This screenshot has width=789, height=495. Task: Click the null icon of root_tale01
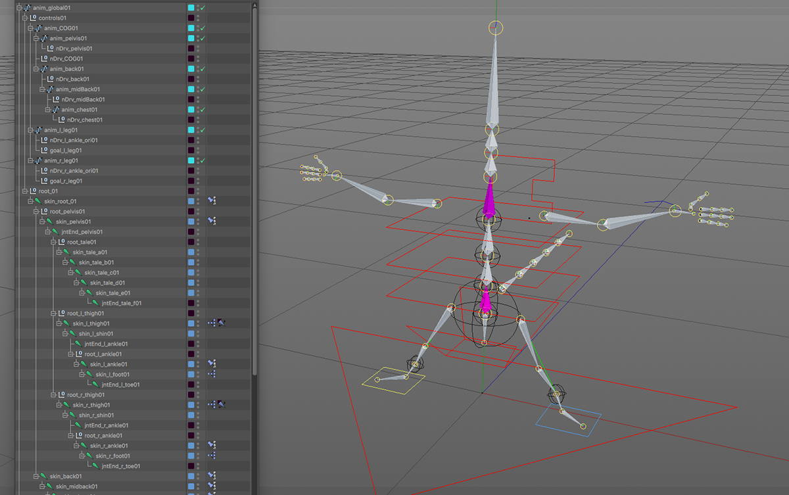point(62,242)
